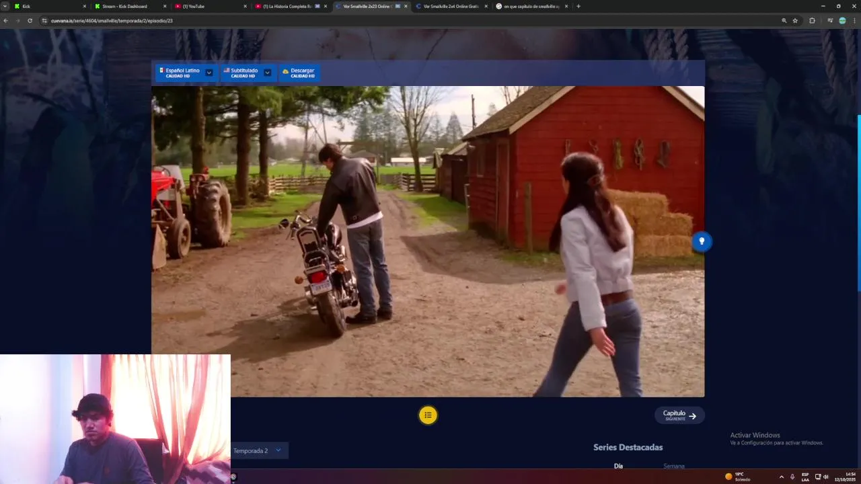Open ESP LAA keyboard language switcher
The image size is (861, 484).
pyautogui.click(x=805, y=477)
